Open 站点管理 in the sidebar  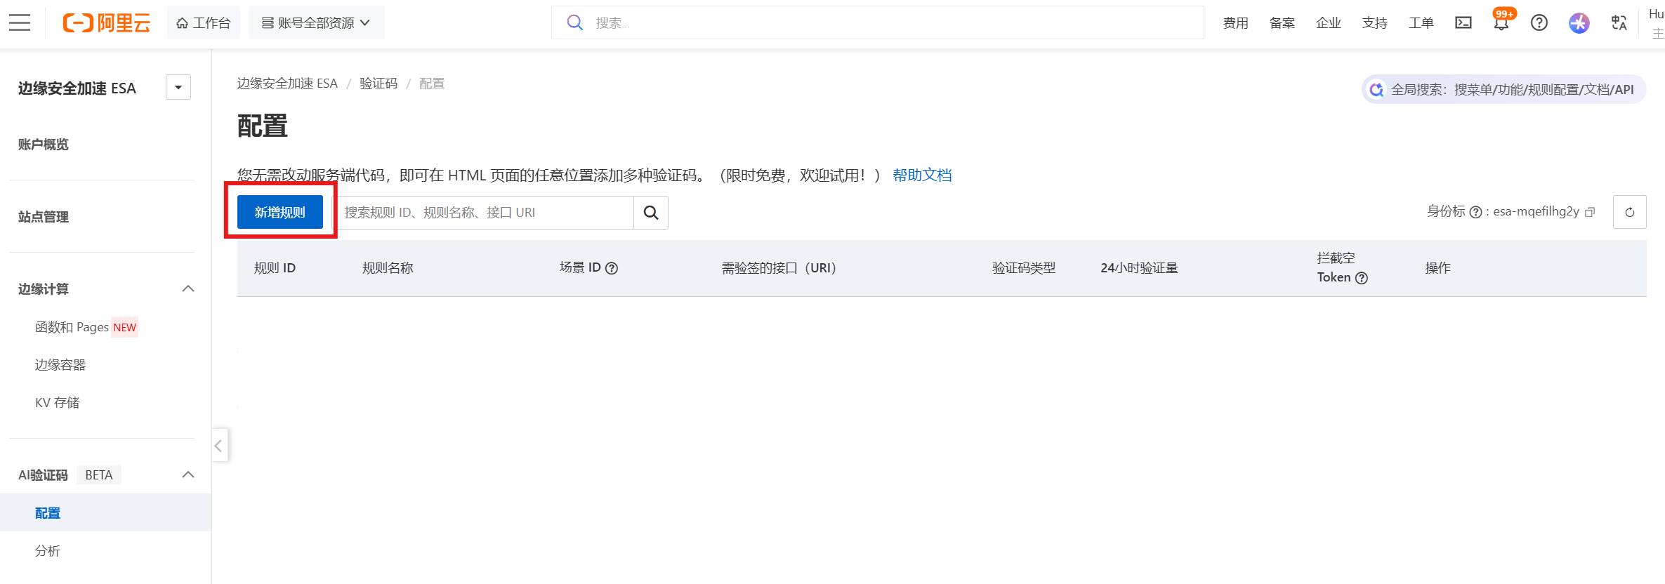44,217
